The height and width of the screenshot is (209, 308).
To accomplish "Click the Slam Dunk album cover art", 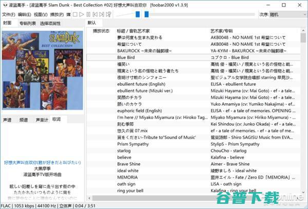I will click(43, 70).
